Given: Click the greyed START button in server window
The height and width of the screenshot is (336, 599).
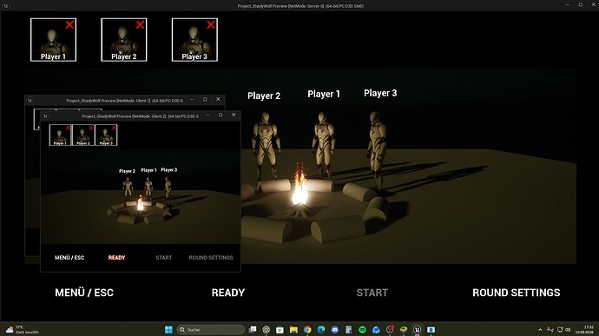Looking at the screenshot, I should [x=372, y=293].
